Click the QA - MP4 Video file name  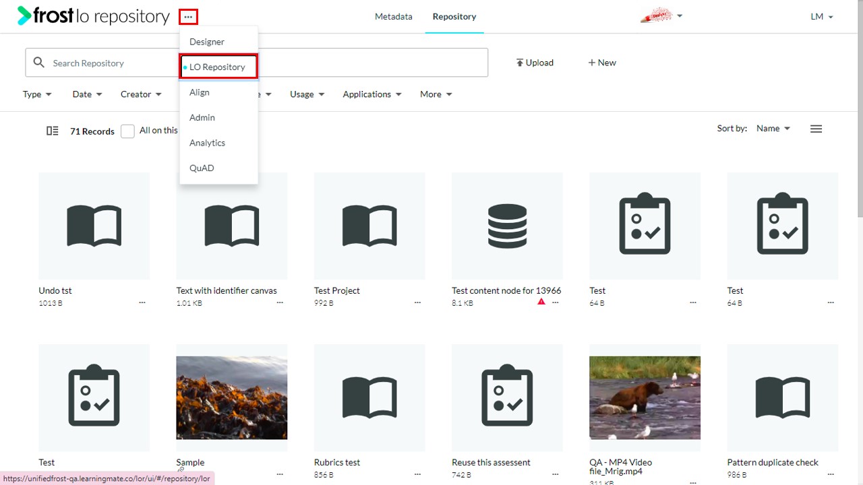tap(621, 467)
